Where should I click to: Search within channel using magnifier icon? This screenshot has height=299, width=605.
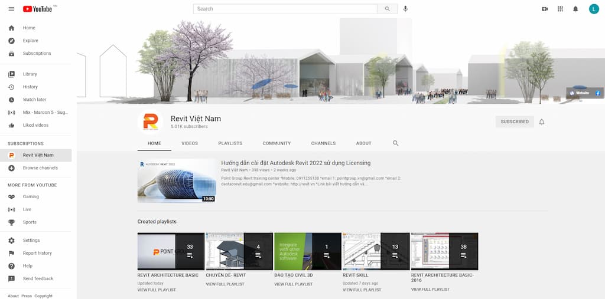click(x=396, y=143)
